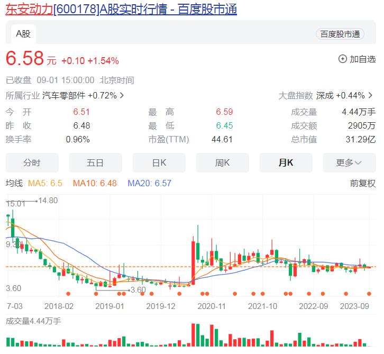The height and width of the screenshot is (354, 384).
Task: Open the 更多 dropdown
Action: [x=349, y=162]
